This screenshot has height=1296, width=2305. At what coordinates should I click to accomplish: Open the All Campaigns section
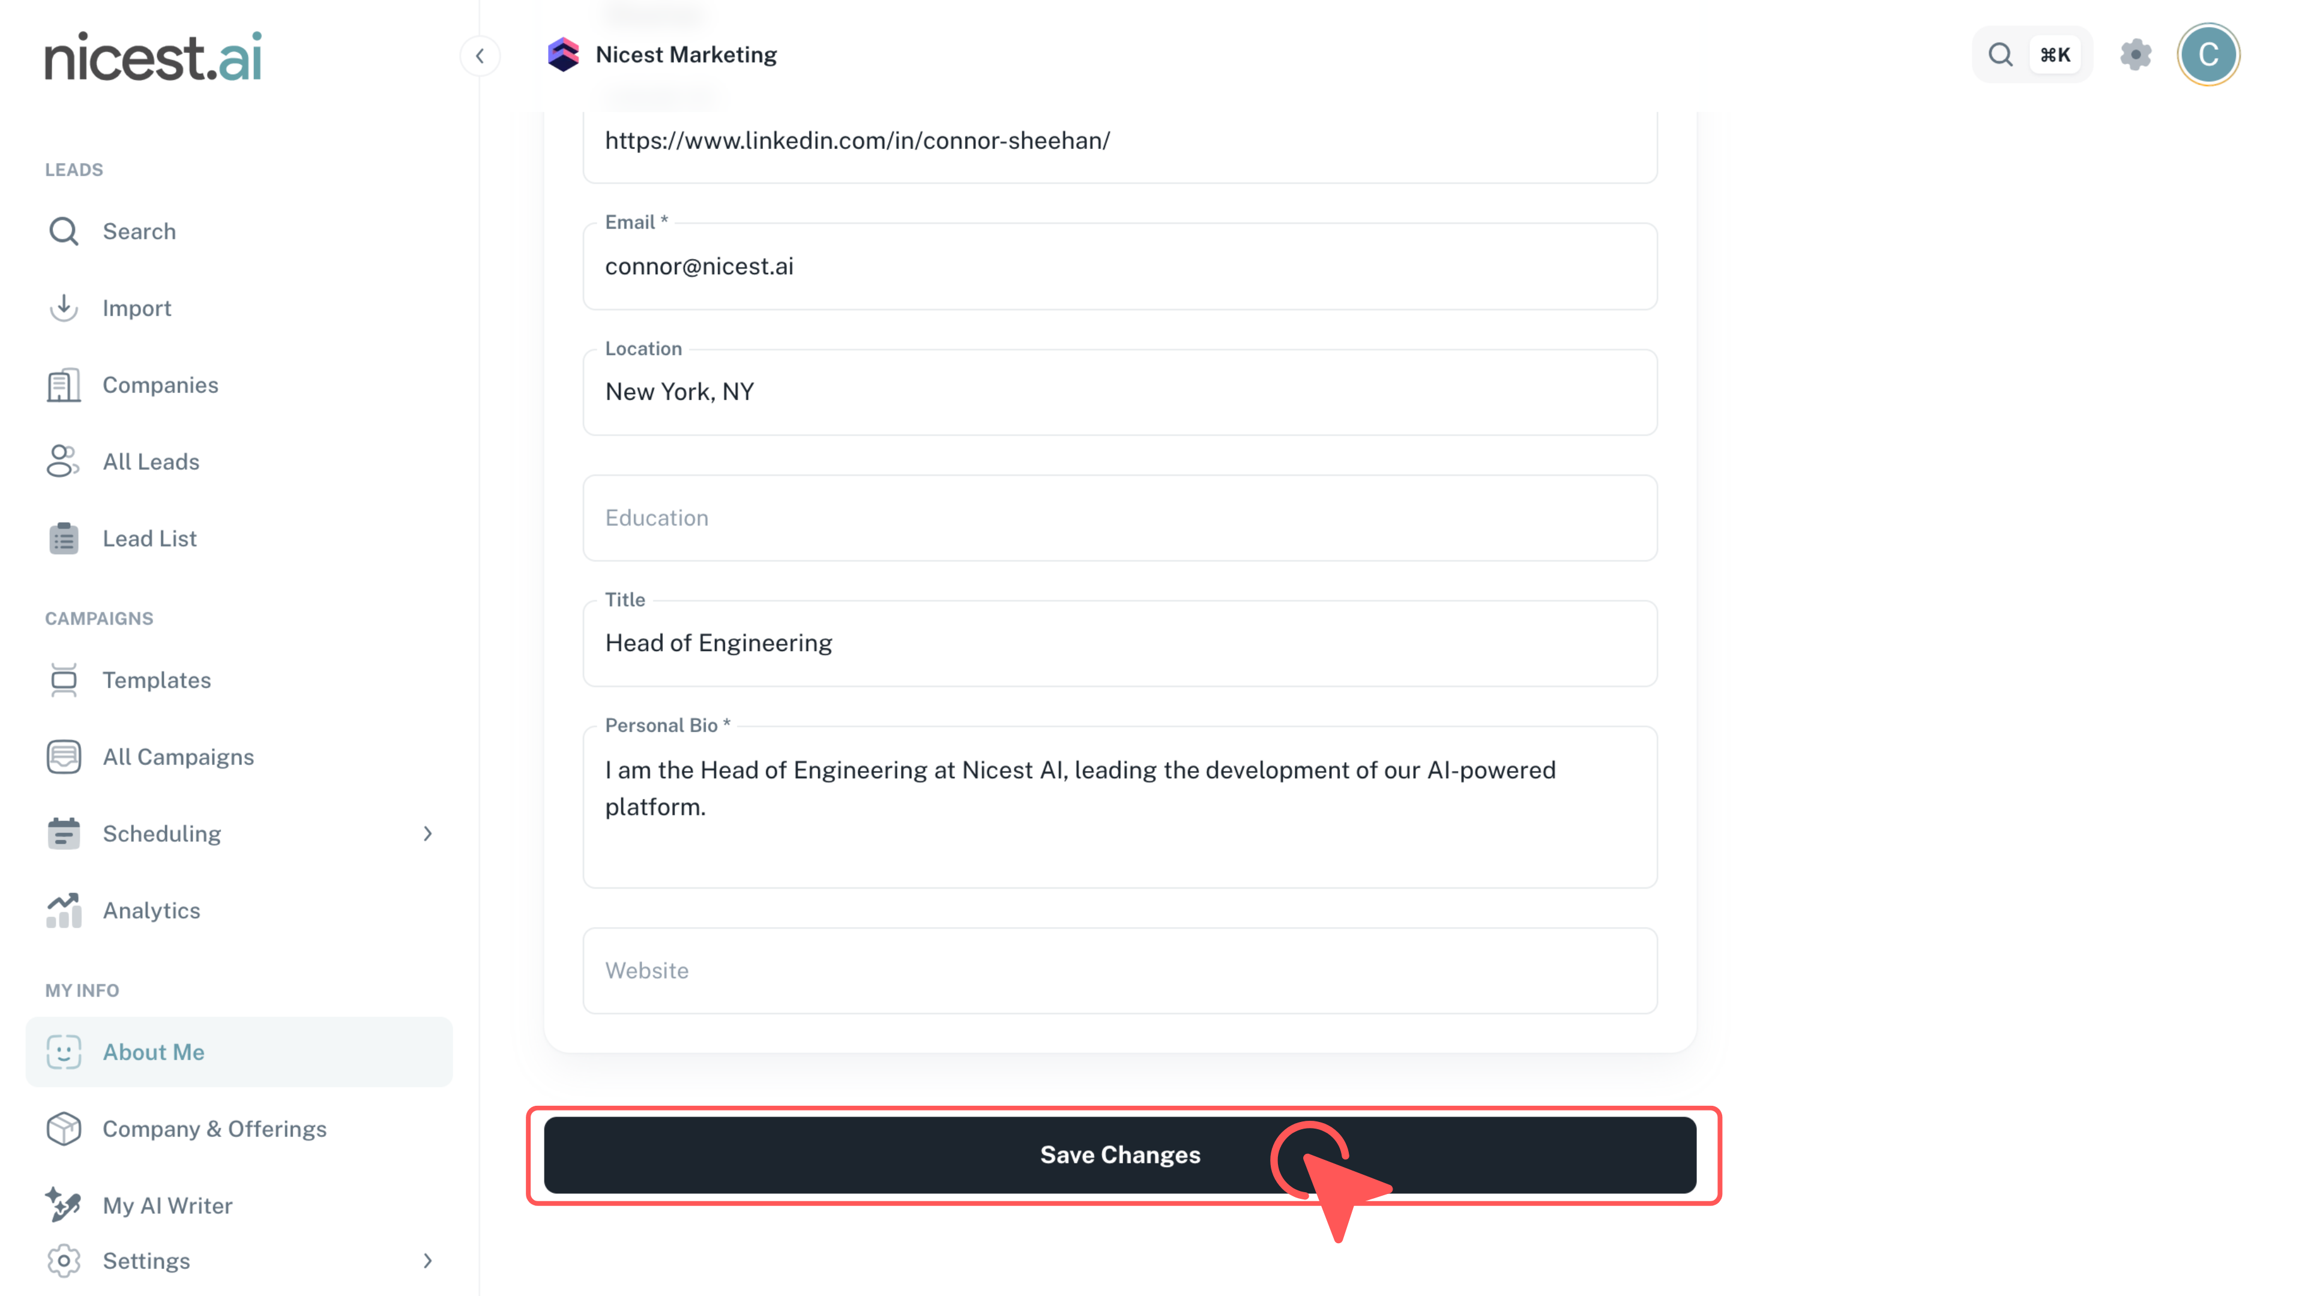pyautogui.click(x=178, y=757)
